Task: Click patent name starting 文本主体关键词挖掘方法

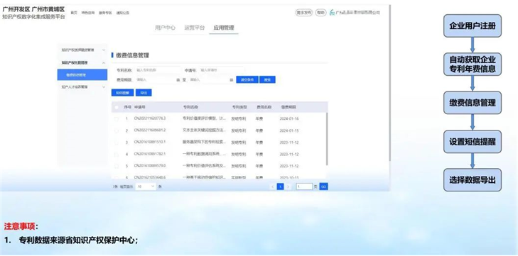Action: click(205, 130)
